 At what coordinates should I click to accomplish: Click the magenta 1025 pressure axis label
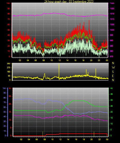112,3
